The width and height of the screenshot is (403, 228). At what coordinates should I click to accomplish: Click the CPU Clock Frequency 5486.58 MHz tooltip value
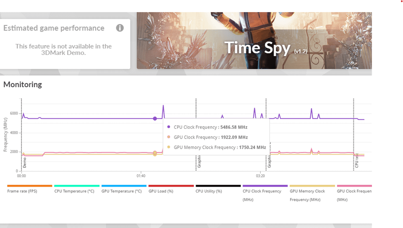tap(234, 127)
